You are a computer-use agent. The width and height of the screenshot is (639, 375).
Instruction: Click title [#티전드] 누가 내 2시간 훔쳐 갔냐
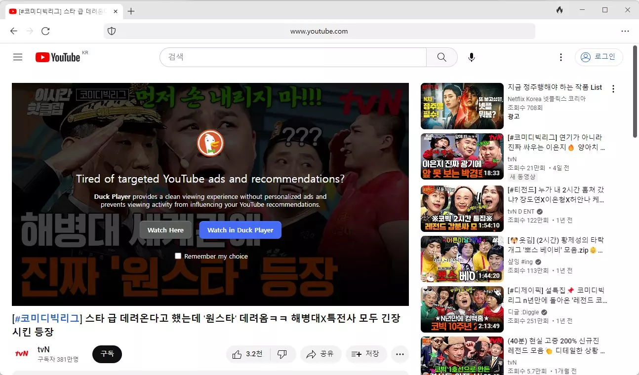pyautogui.click(x=557, y=194)
